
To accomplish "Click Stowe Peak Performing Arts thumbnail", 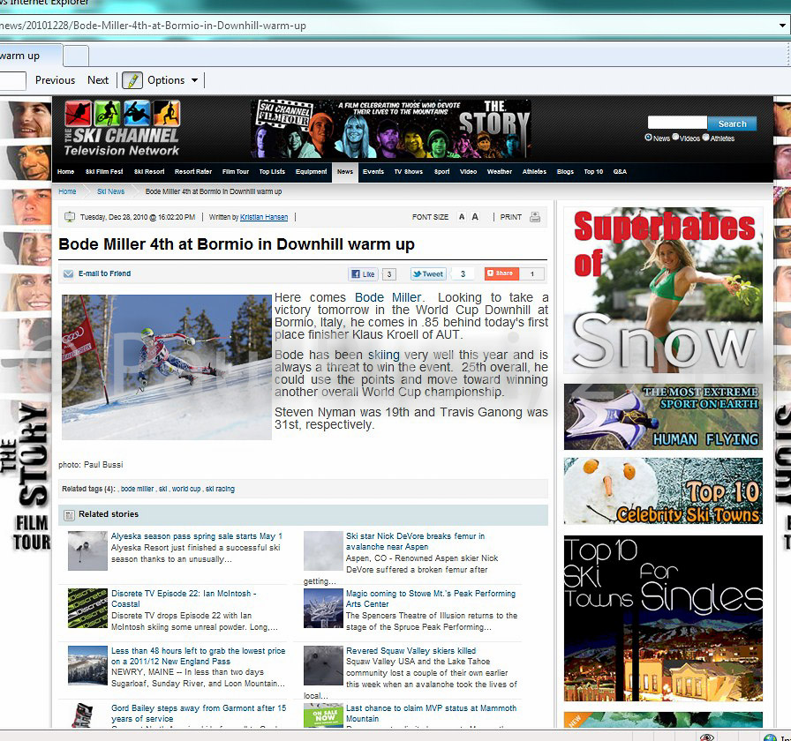I will (323, 608).
